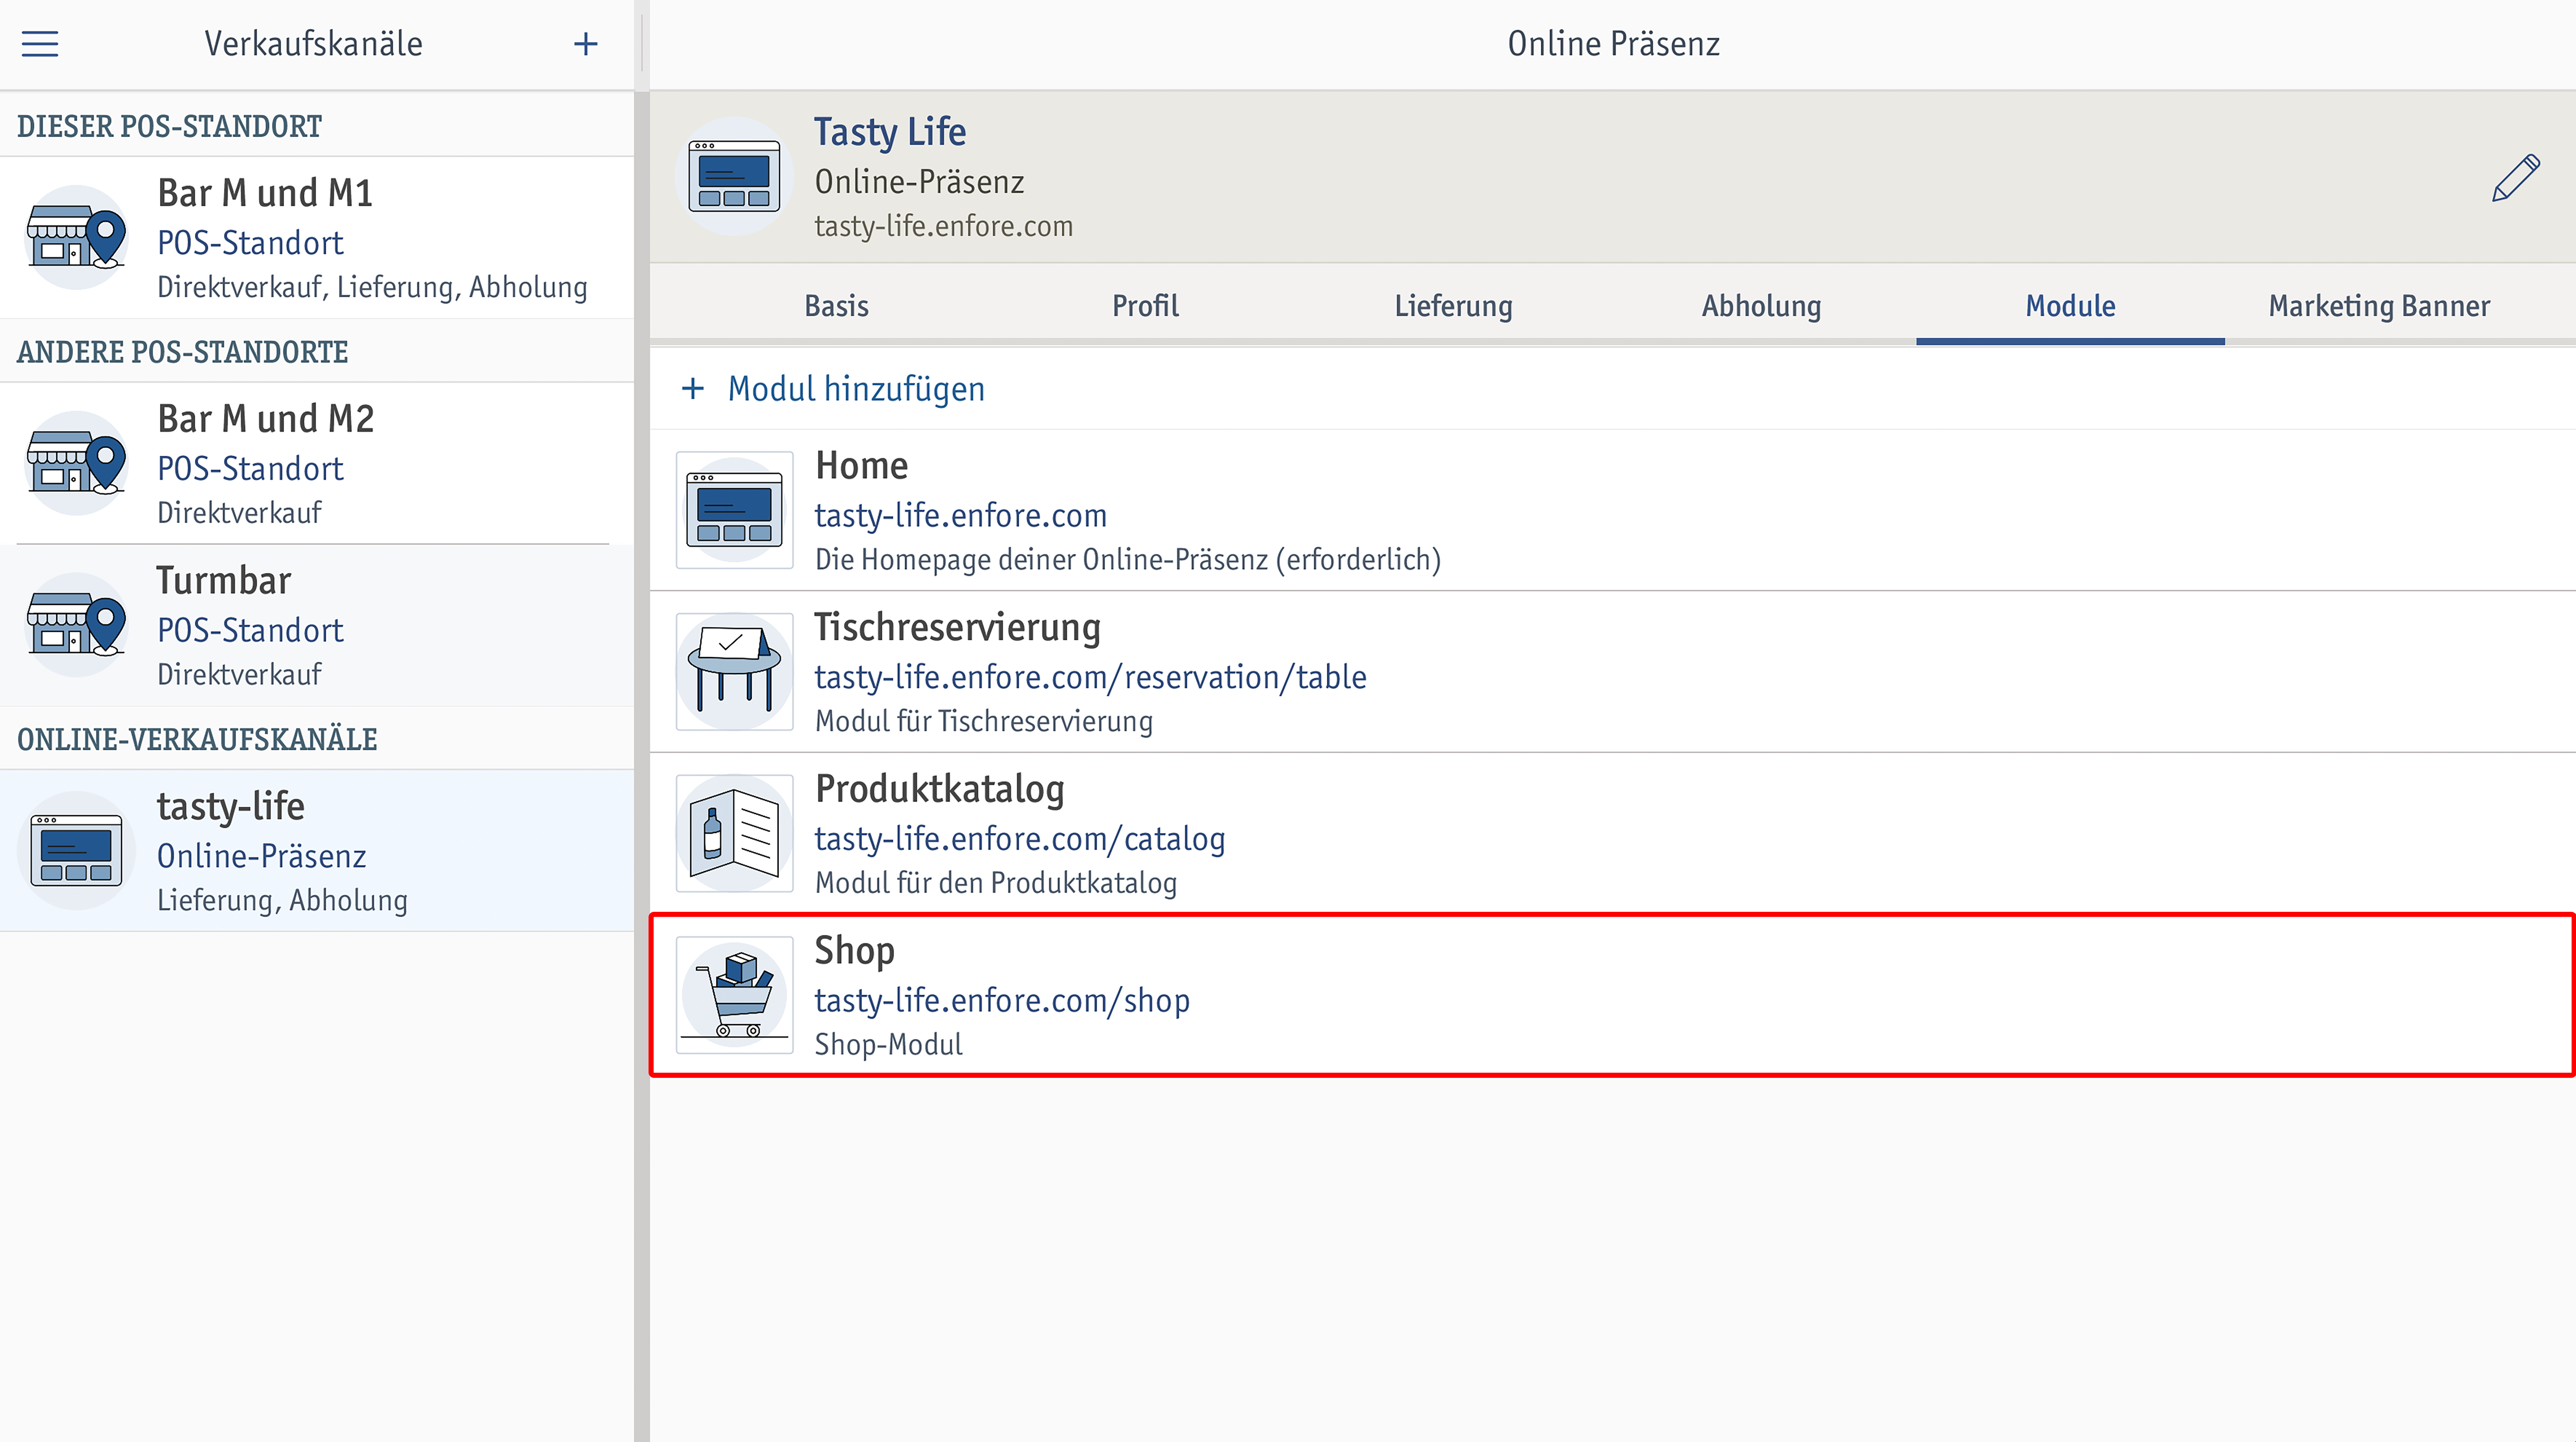Click 'Direktverkauf, Lieferung, Abholung' text
This screenshot has height=1442, width=2576.
click(x=372, y=288)
